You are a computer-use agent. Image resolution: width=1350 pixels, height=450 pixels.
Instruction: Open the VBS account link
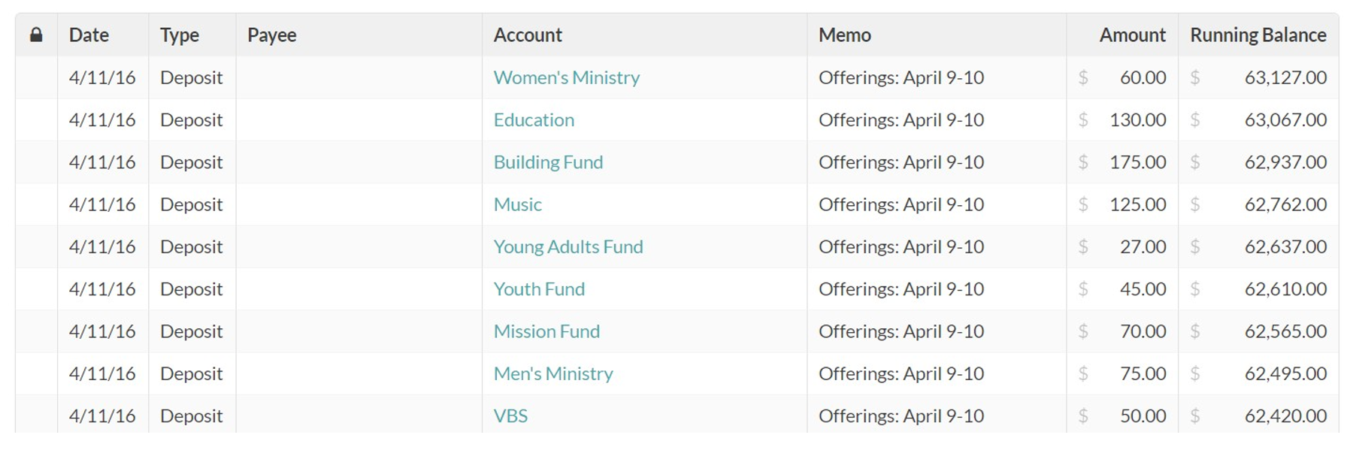(x=510, y=416)
